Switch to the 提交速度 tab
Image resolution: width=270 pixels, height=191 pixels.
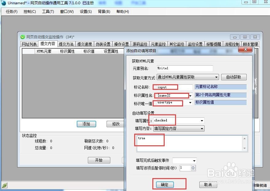pos(84,44)
